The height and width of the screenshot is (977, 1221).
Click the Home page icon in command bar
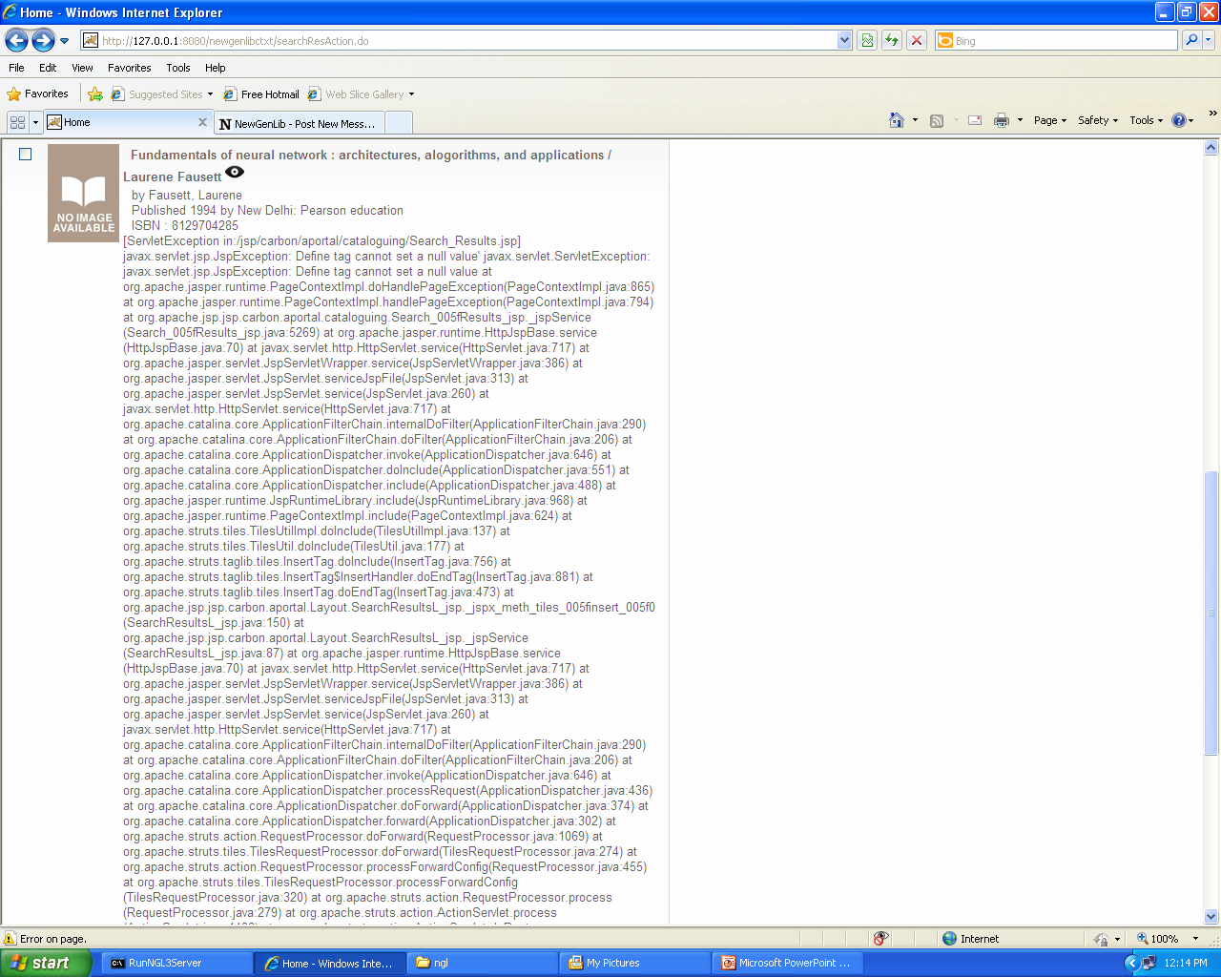[897, 120]
